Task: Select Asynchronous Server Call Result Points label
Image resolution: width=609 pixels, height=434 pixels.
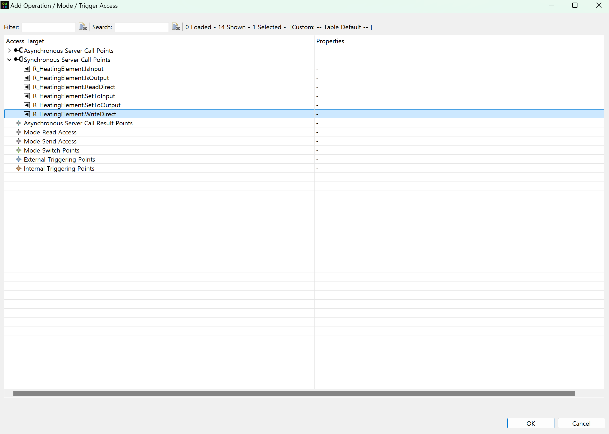Action: [78, 123]
